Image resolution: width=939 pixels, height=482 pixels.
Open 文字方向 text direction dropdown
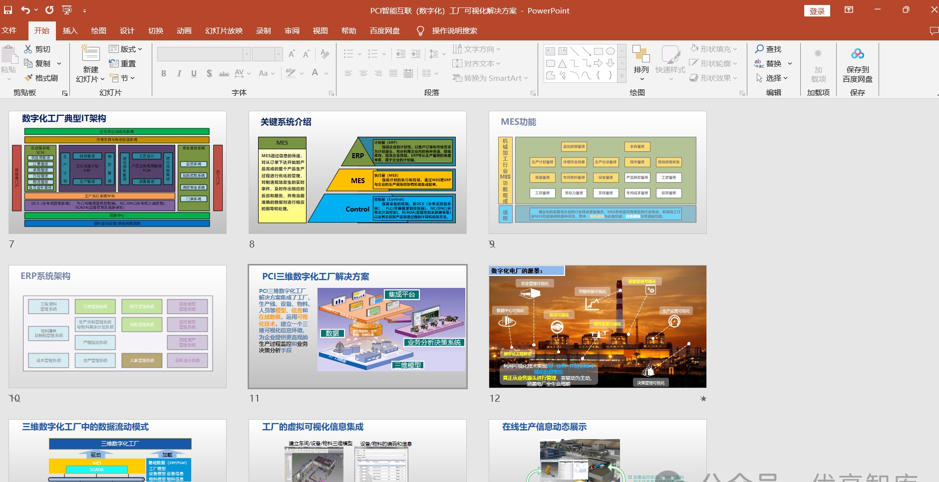point(477,49)
